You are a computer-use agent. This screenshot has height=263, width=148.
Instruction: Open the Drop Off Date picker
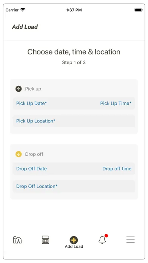pyautogui.click(x=31, y=169)
